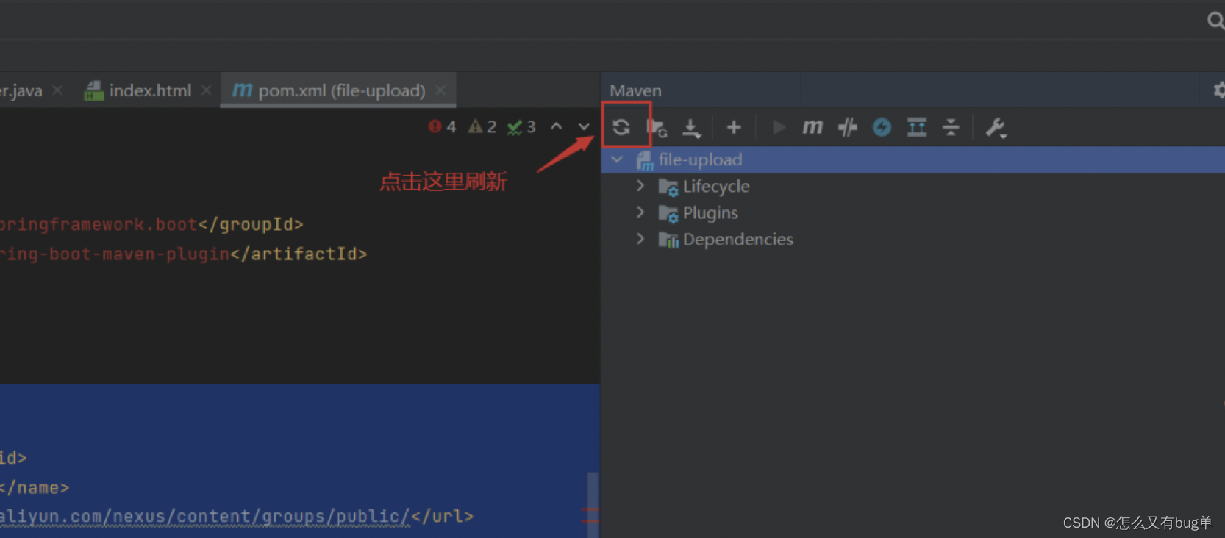Click the nexus url line in editor
This screenshot has width=1225, height=538.
click(x=236, y=517)
